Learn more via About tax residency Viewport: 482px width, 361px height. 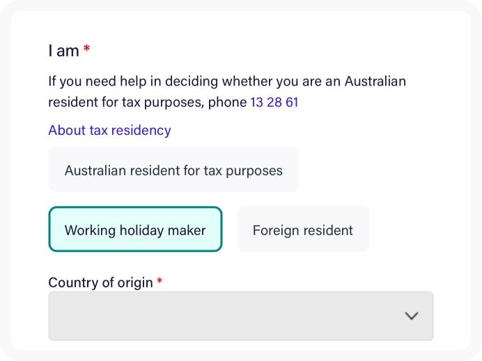coord(109,130)
